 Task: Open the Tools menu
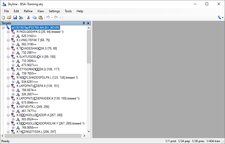(x=68, y=11)
